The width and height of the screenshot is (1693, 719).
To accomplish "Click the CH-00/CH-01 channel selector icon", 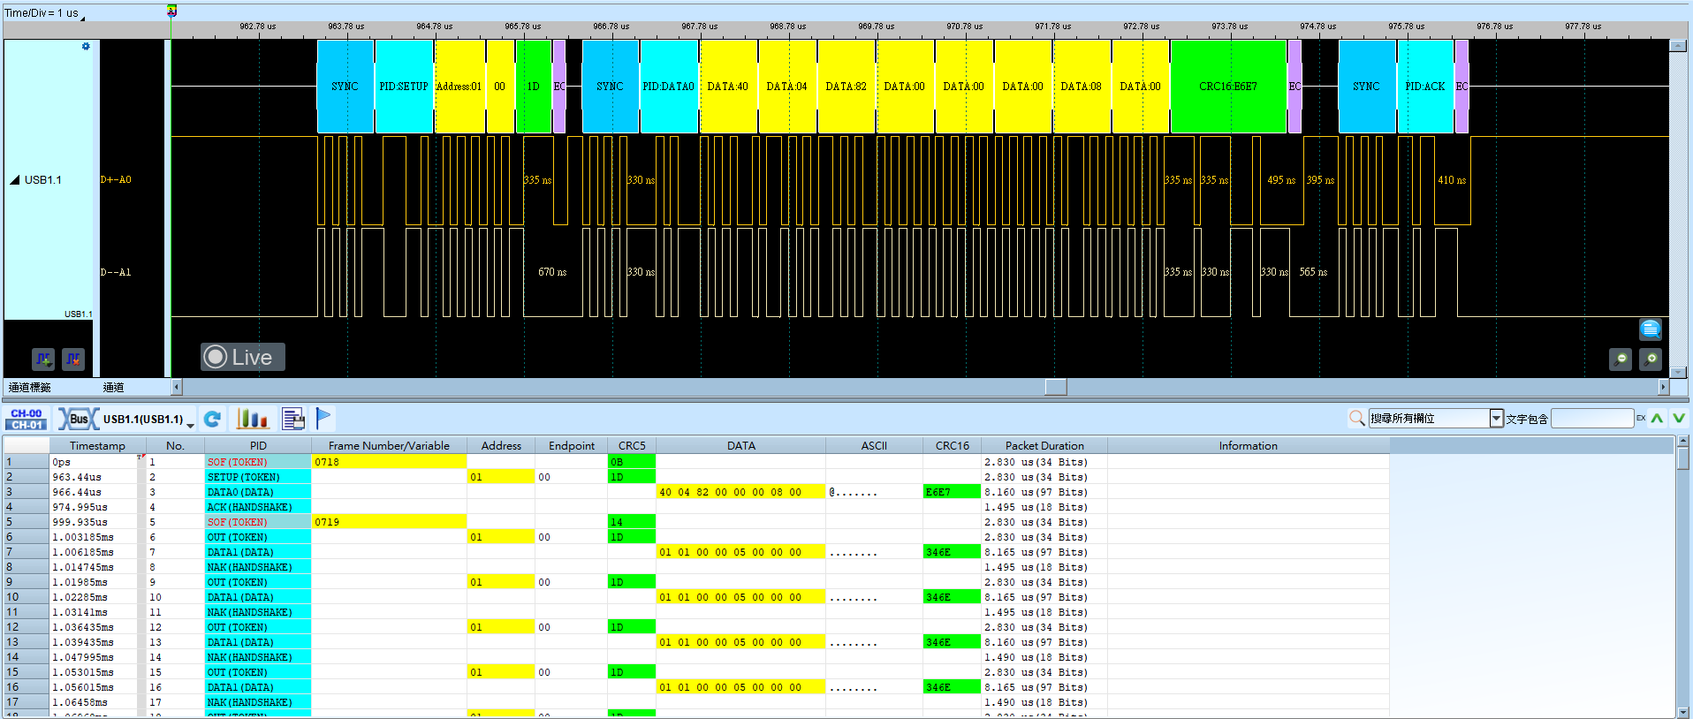I will pos(27,419).
